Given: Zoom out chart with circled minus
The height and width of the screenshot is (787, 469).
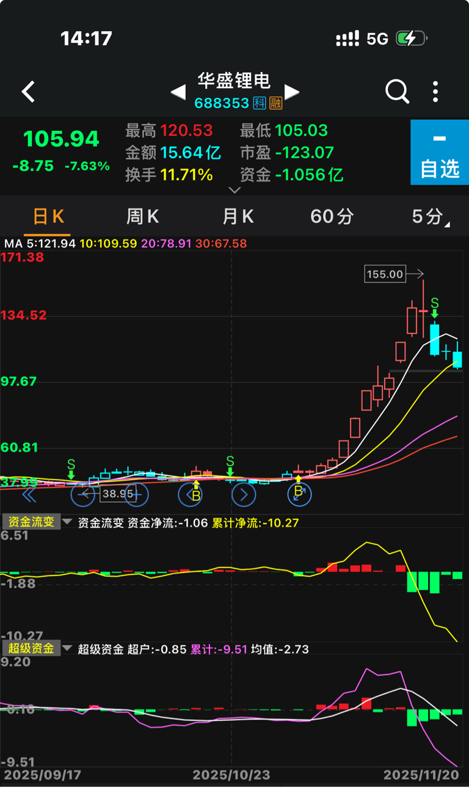Looking at the screenshot, I should (x=82, y=494).
